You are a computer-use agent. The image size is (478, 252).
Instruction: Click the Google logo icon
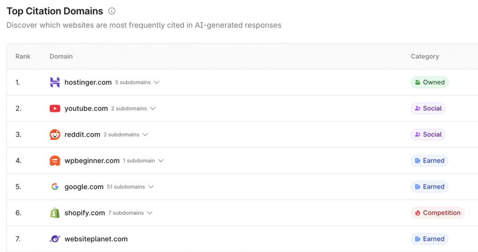[x=55, y=187]
